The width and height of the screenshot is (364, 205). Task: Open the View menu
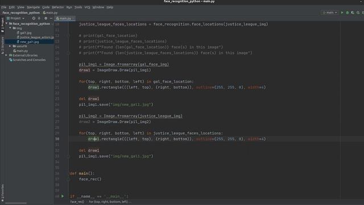pyautogui.click(x=20, y=7)
